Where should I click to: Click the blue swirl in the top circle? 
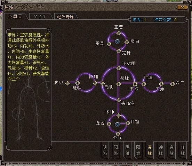click(117, 41)
